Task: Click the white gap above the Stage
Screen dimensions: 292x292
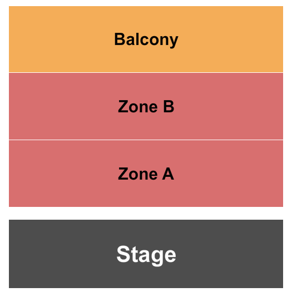Action: tap(146, 213)
